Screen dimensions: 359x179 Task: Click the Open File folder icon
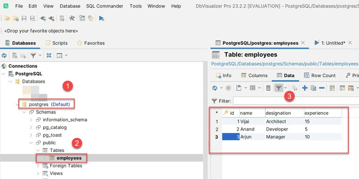click(x=7, y=18)
